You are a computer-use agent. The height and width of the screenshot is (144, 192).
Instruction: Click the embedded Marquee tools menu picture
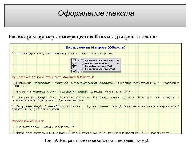point(96,65)
